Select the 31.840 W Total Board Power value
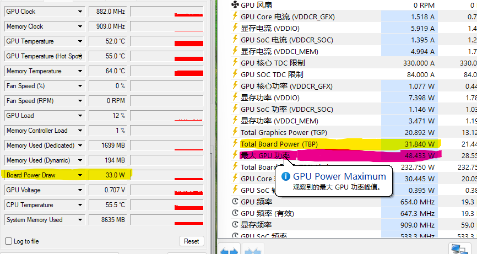 pos(419,144)
